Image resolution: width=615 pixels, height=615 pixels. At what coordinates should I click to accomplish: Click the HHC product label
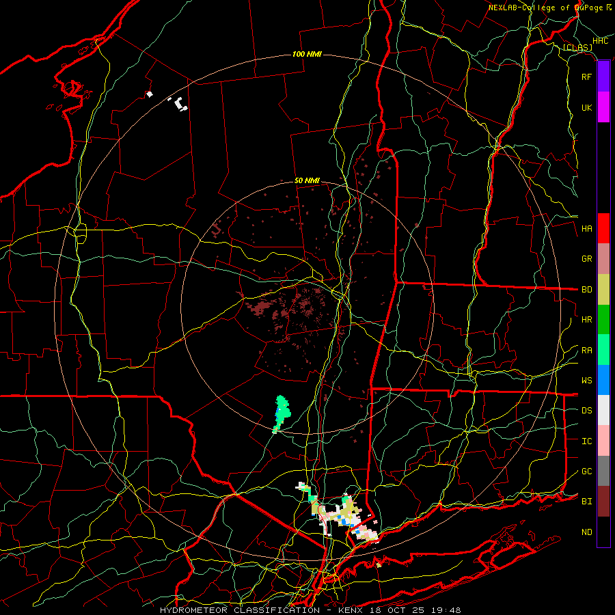coord(601,41)
